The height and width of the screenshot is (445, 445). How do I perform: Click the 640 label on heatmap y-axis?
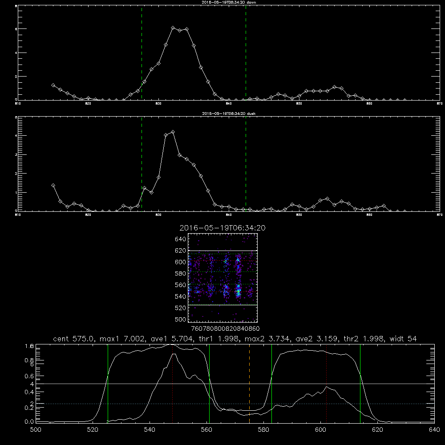click(x=181, y=239)
